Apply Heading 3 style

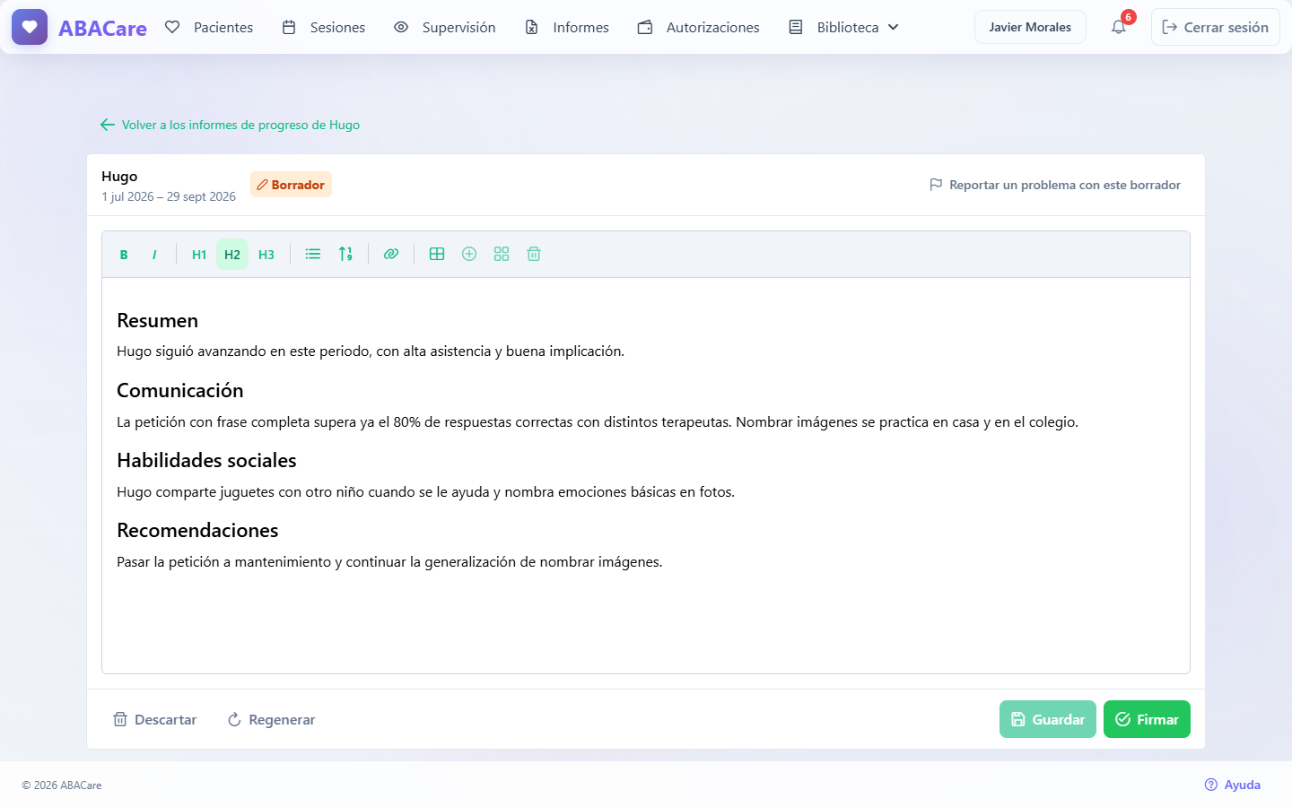pyautogui.click(x=266, y=255)
